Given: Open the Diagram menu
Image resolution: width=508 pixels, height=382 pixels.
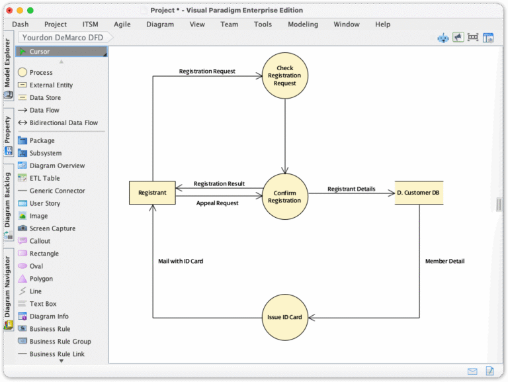Looking at the screenshot, I should (x=160, y=24).
